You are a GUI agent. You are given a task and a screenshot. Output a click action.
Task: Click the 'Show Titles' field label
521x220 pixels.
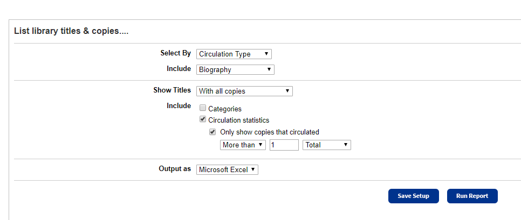[172, 90]
